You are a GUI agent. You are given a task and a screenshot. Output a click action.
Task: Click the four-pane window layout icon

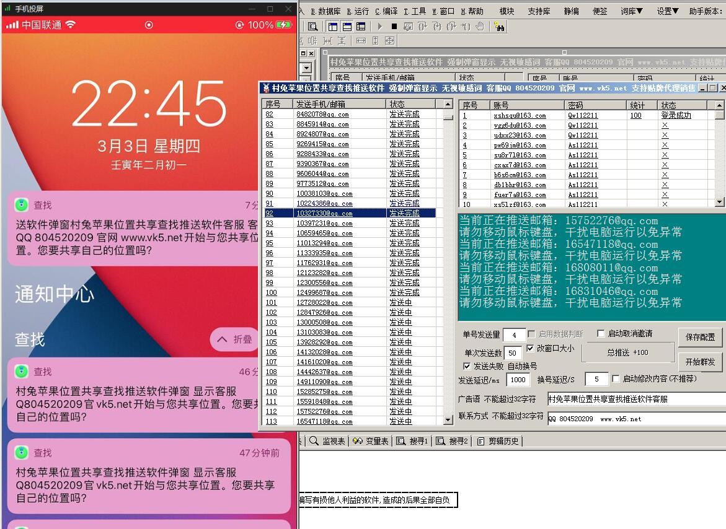(x=362, y=26)
